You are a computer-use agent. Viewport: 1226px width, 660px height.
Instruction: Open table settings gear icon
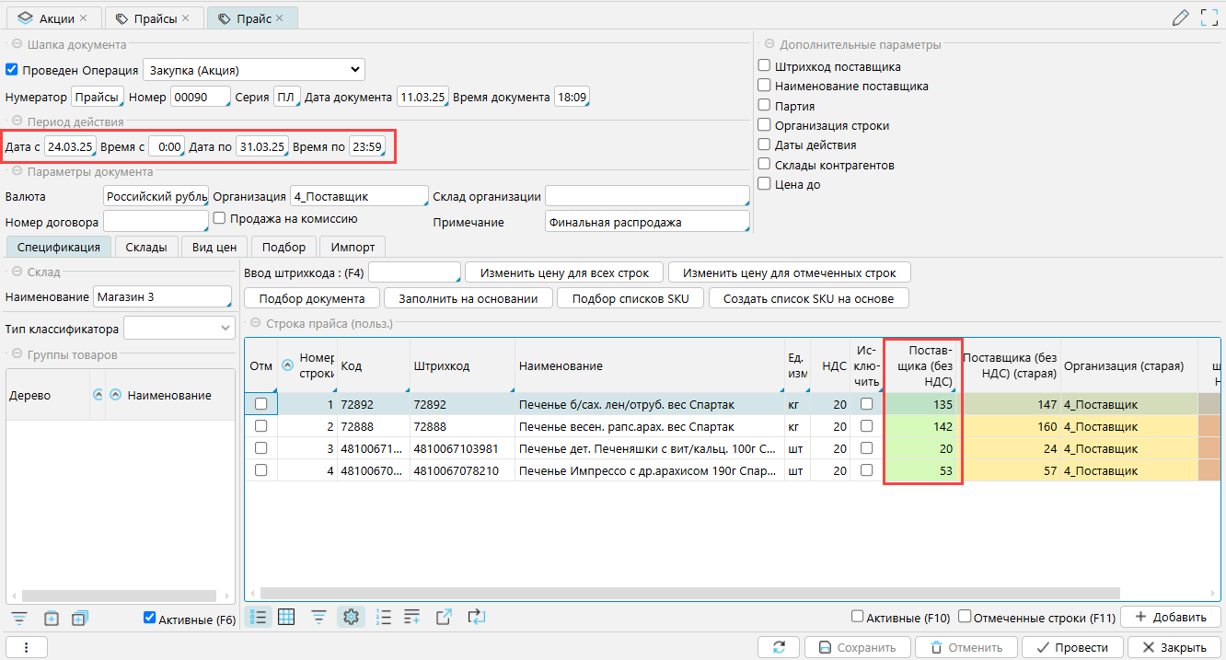[351, 618]
